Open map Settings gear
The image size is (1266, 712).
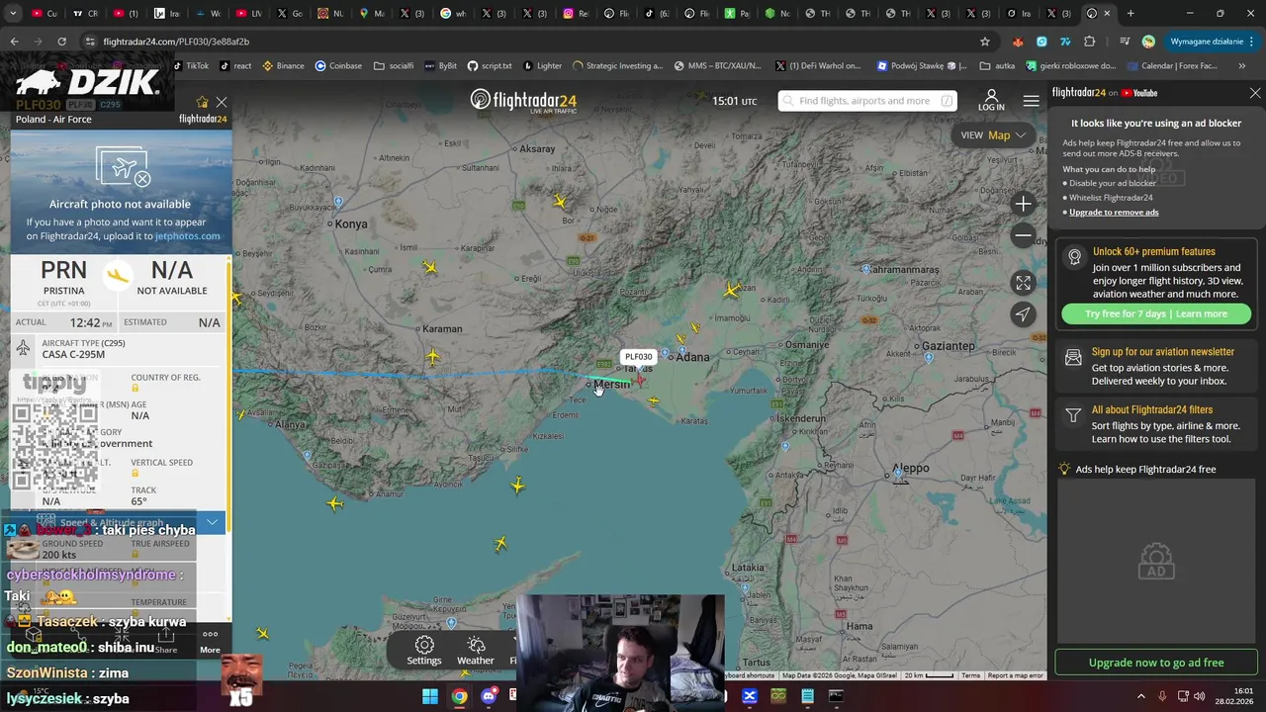pos(424,651)
